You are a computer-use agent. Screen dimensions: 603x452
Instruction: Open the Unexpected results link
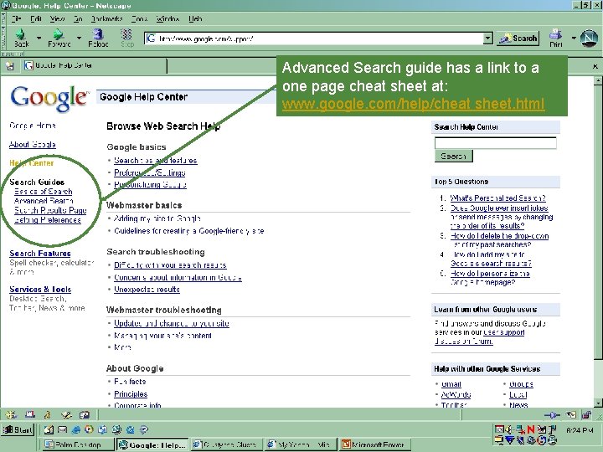[147, 290]
